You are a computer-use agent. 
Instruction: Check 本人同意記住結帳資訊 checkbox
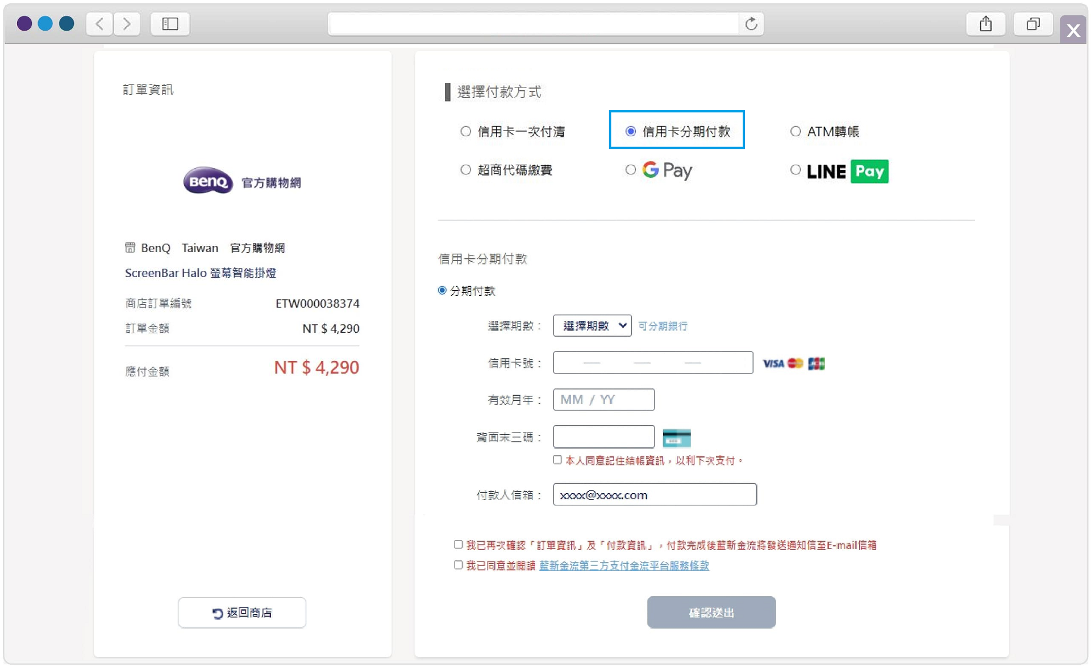point(557,460)
